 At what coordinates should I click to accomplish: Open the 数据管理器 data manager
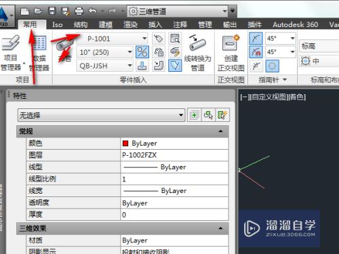[39, 54]
